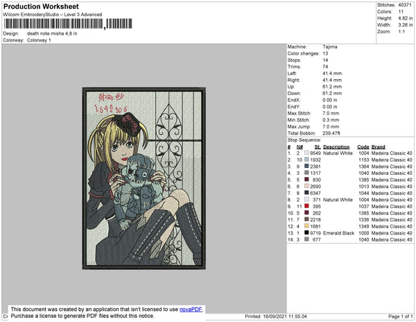Image resolution: width=416 pixels, height=322 pixels.
Task: Select the 'Page 1 of 1' footer text
Action: click(401, 316)
